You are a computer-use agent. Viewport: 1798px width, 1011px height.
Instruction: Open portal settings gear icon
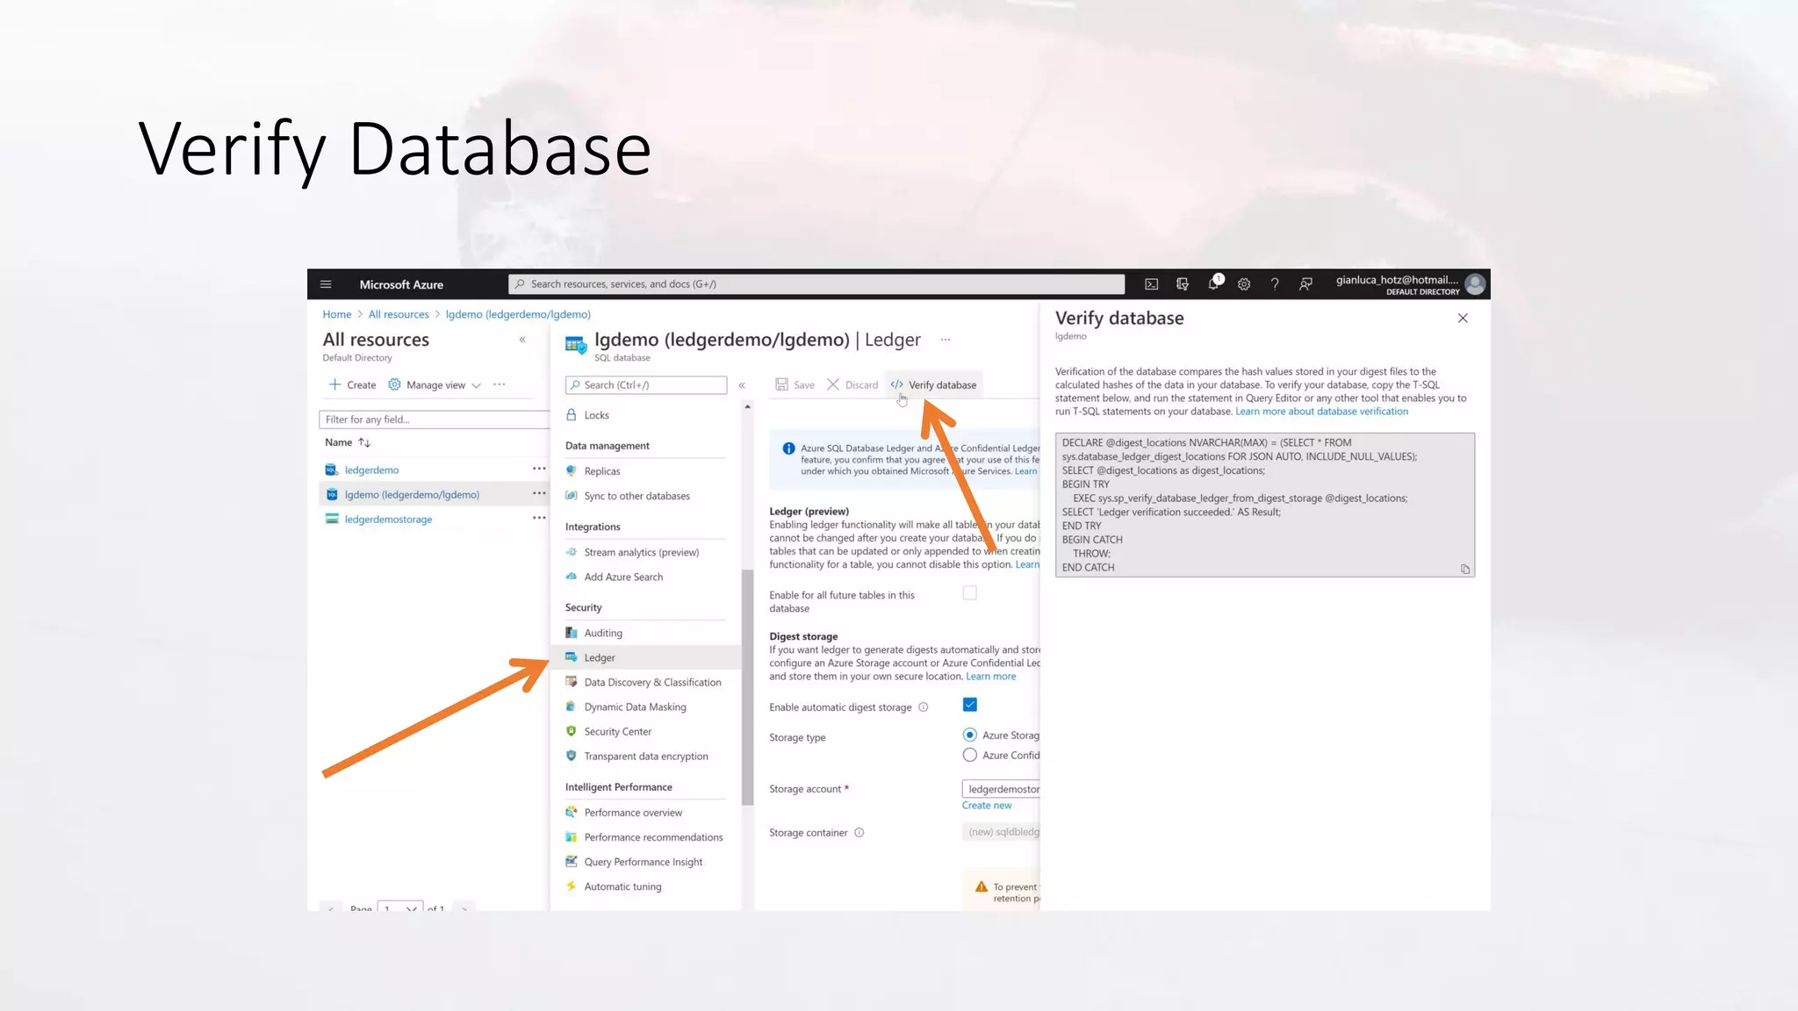[1244, 284]
